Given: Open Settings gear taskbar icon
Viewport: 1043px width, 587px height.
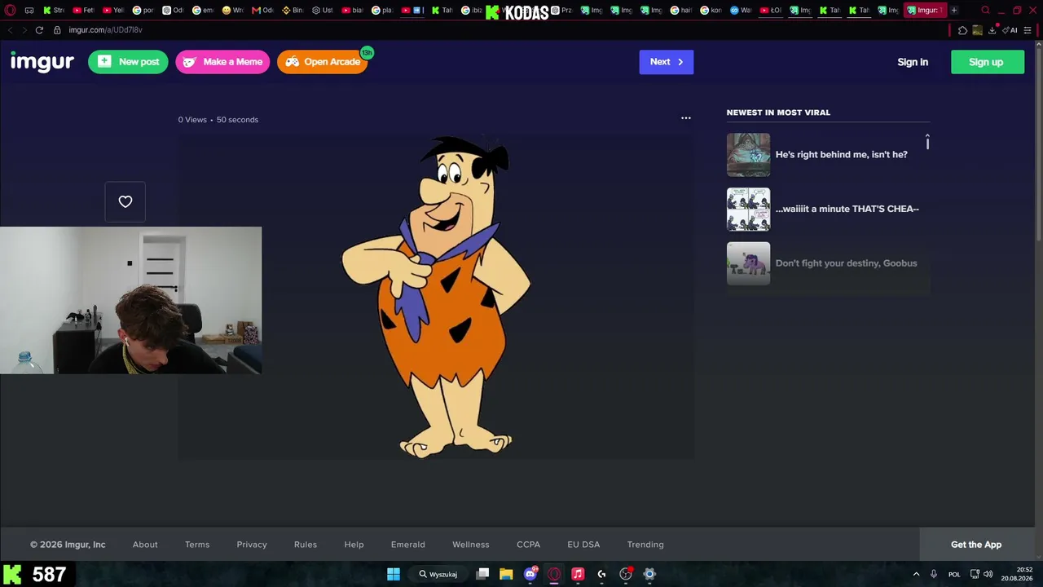Looking at the screenshot, I should coord(649,574).
